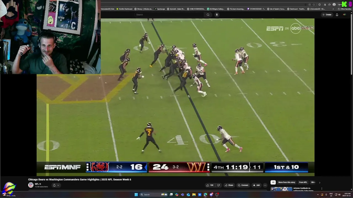Open NFL channel name link
The height and width of the screenshot is (198, 353).
pyautogui.click(x=37, y=184)
